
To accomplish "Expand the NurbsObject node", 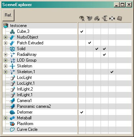I will coord(5,37).
